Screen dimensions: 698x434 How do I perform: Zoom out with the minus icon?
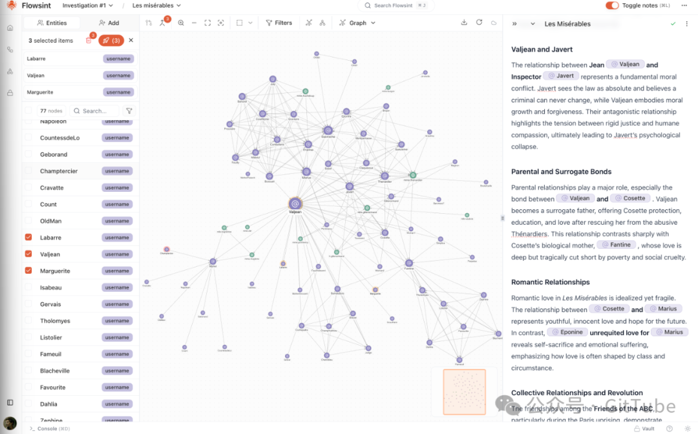pos(194,23)
